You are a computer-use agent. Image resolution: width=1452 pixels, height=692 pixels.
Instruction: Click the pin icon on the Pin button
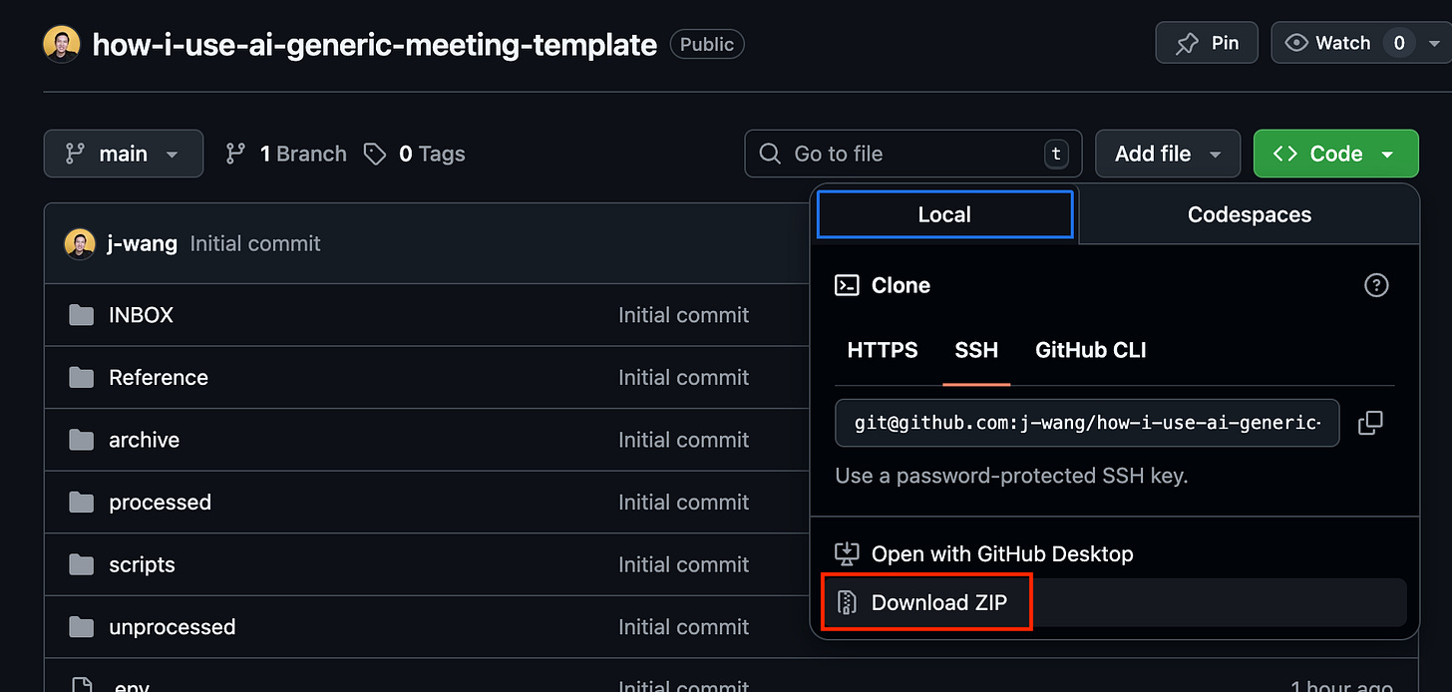click(x=1187, y=44)
